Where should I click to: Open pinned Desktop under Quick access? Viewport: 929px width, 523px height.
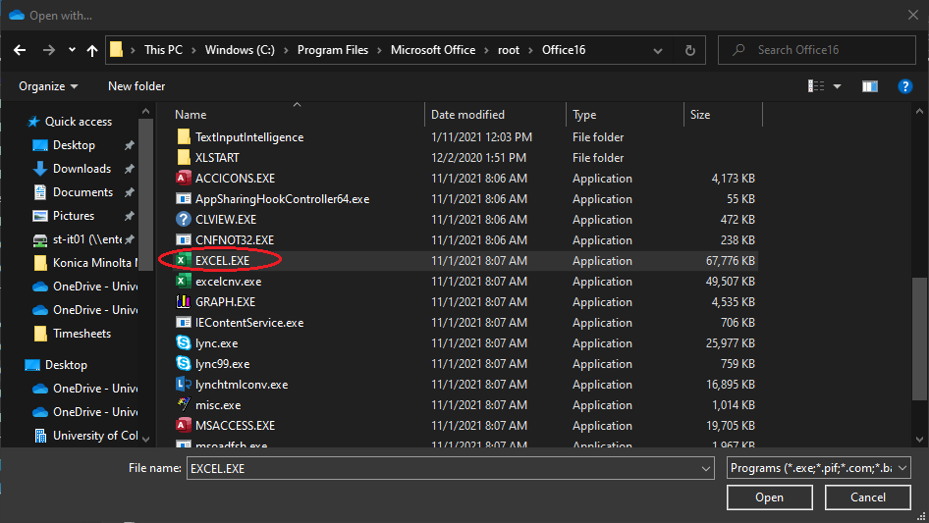tap(74, 145)
